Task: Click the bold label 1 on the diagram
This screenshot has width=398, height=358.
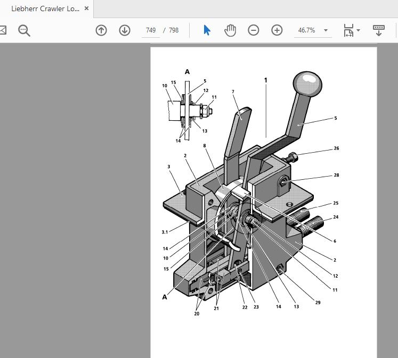Action: [x=265, y=80]
